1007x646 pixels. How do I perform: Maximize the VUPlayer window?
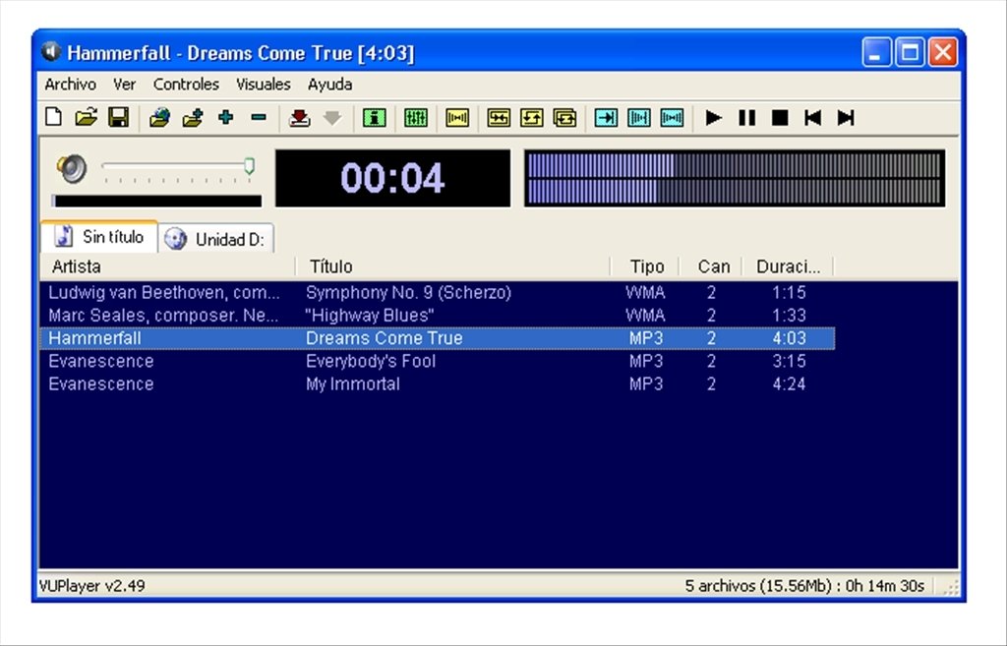click(x=910, y=53)
